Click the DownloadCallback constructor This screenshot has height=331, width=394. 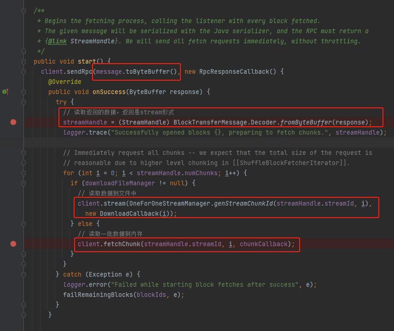(129, 214)
